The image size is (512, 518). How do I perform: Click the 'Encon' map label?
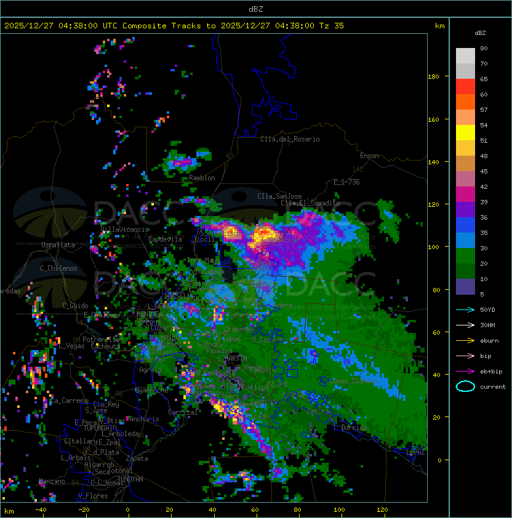tap(369, 156)
